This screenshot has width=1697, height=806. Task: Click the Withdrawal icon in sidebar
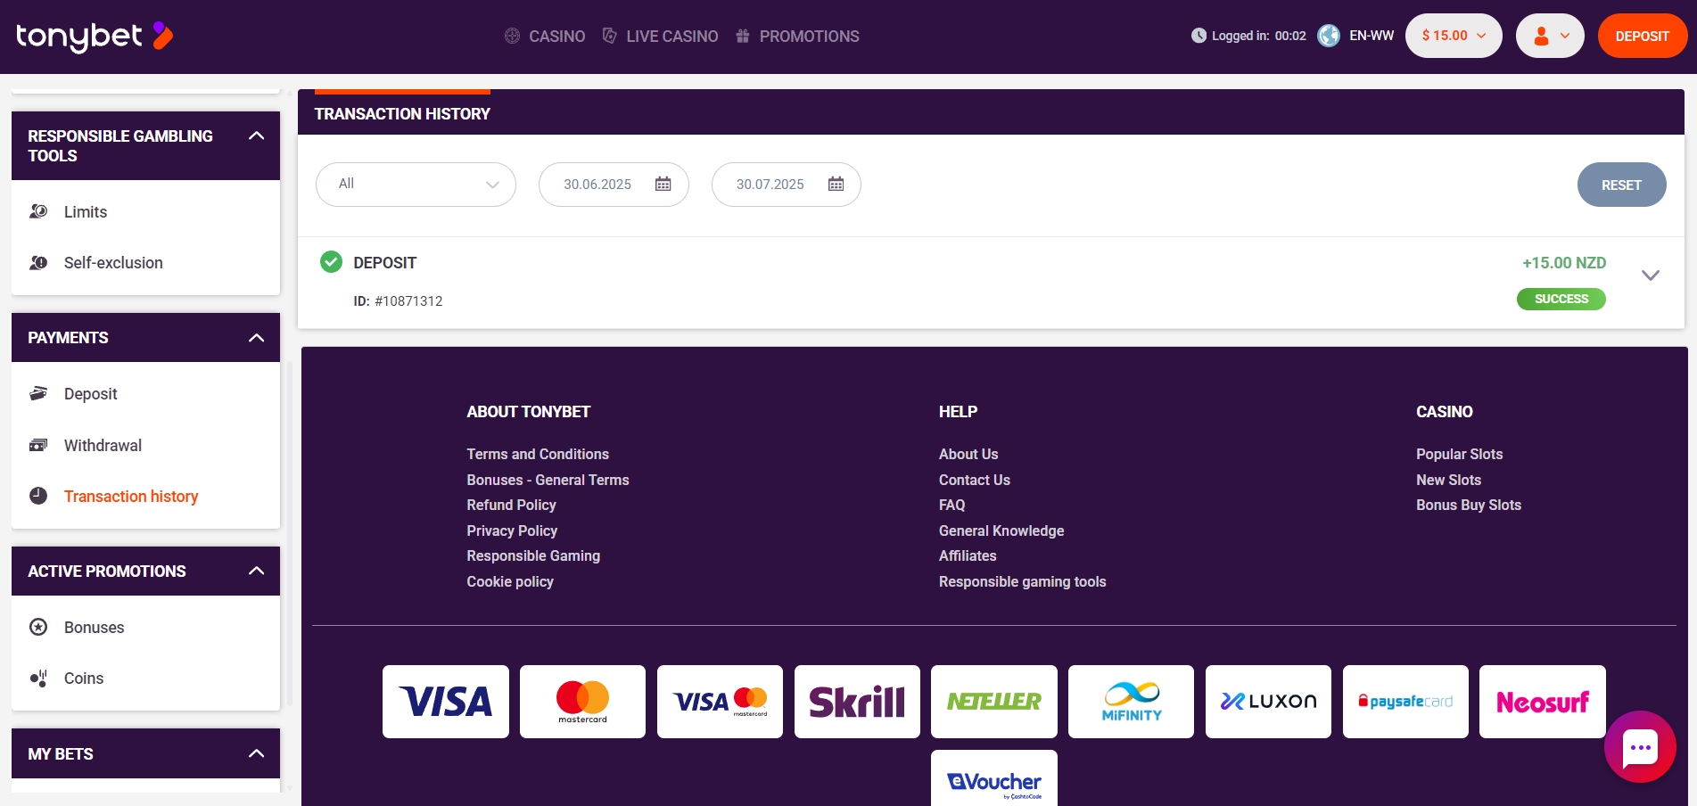[x=38, y=445]
